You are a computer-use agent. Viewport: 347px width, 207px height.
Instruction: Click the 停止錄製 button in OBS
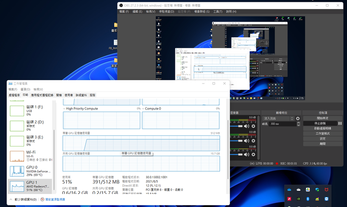click(320, 123)
